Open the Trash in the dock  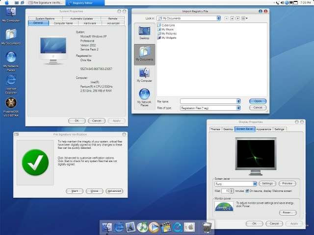point(207,227)
